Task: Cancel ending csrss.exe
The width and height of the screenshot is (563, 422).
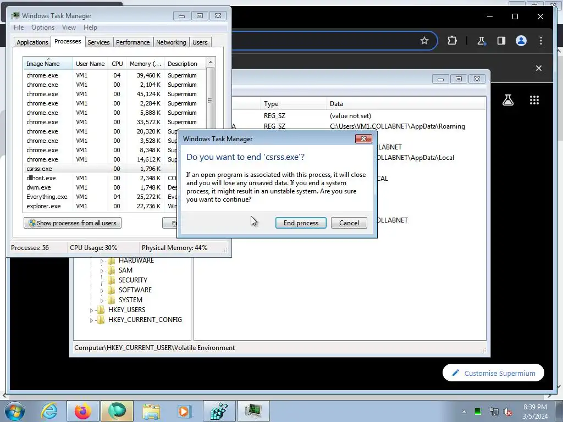Action: coord(349,223)
